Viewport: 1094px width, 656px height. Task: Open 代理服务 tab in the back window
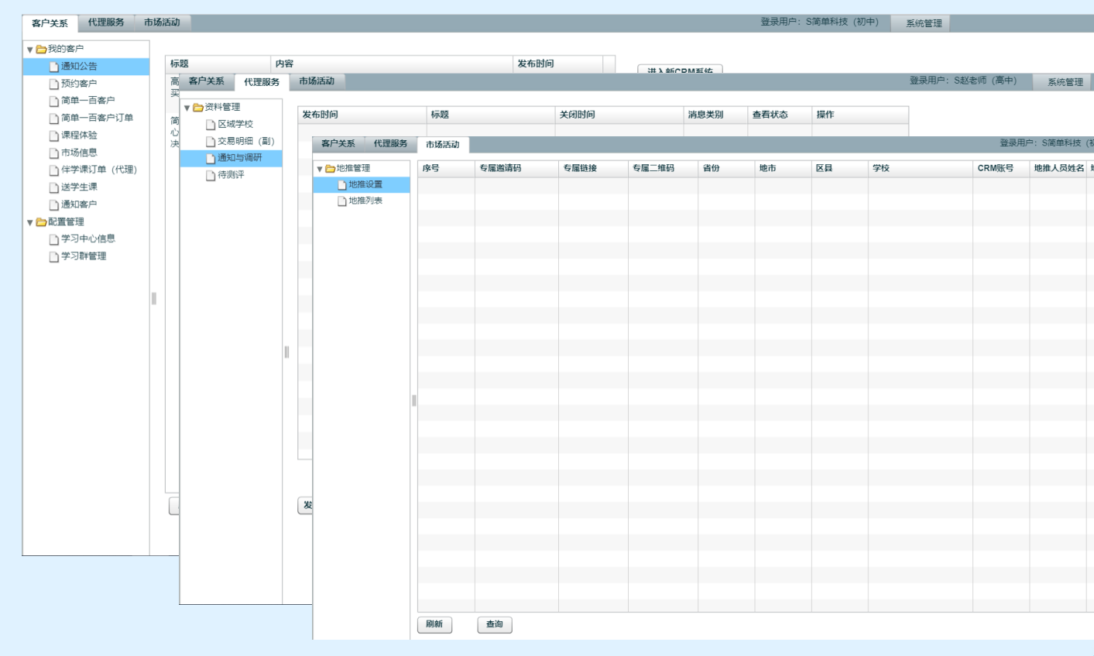pos(106,22)
